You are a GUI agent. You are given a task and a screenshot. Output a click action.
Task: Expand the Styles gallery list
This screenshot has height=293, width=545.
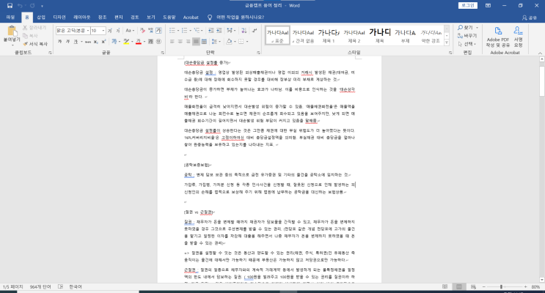(x=447, y=43)
